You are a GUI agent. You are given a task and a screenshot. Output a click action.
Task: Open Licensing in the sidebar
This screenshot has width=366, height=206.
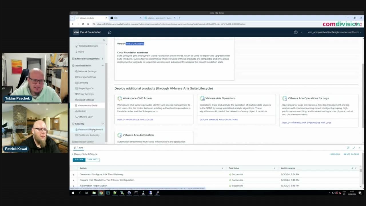83,83
